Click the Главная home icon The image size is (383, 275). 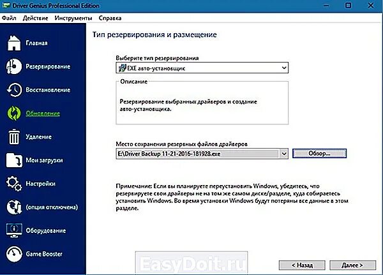point(14,43)
